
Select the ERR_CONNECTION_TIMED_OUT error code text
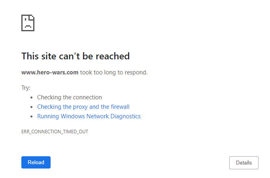coord(55,132)
